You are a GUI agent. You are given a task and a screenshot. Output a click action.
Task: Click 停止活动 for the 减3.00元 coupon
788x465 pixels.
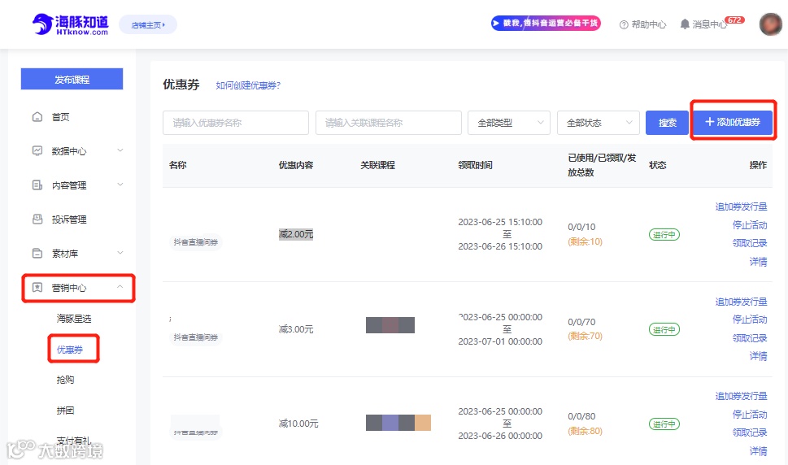(x=750, y=319)
